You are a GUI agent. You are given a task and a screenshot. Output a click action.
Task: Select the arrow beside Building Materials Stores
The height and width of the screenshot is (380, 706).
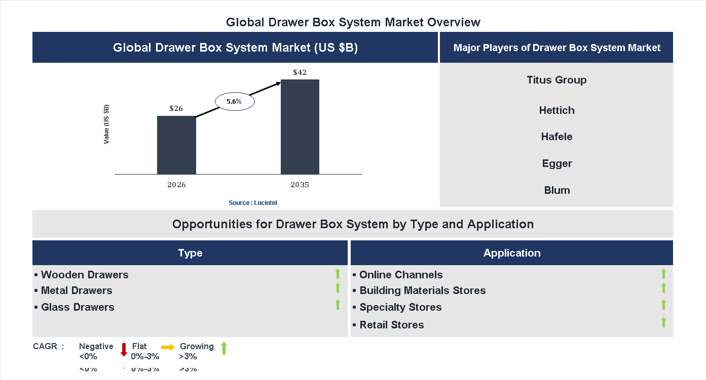663,289
